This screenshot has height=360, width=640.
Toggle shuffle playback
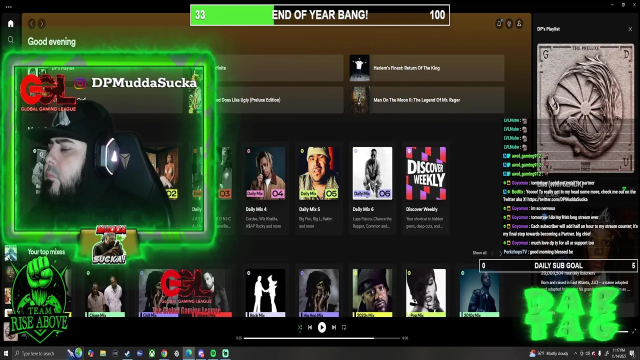coord(299,327)
